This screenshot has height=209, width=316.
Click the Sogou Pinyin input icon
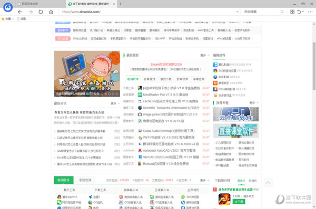(121, 197)
